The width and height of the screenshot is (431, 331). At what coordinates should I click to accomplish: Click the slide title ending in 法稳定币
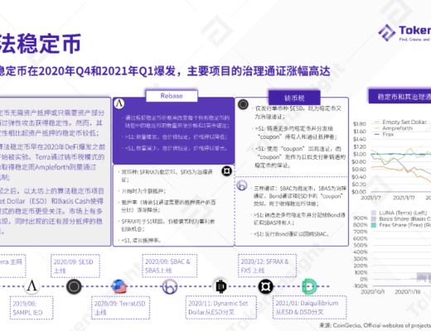(x=40, y=44)
